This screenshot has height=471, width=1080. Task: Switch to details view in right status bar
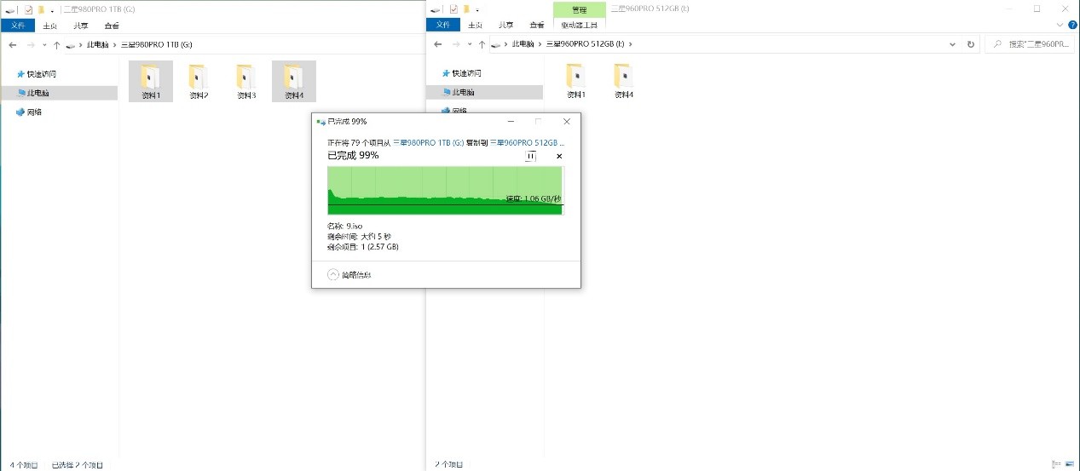pyautogui.click(x=1057, y=464)
